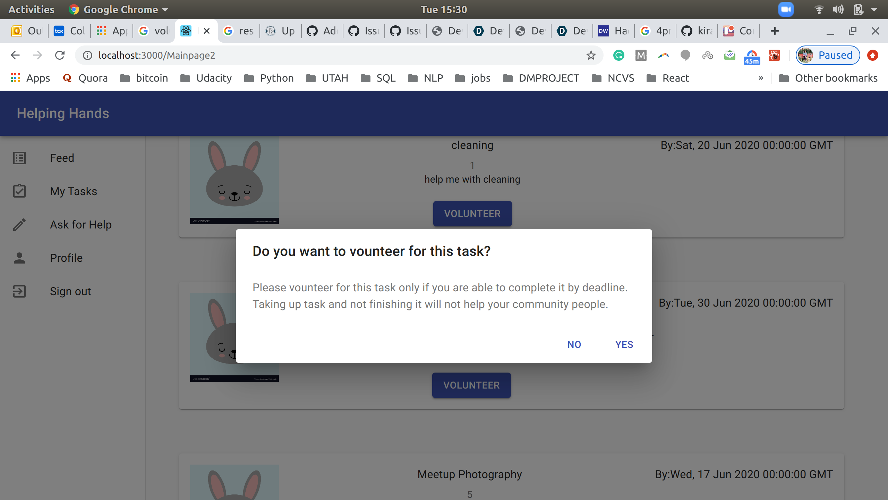Open a new browser tab
The width and height of the screenshot is (888, 500).
click(775, 31)
